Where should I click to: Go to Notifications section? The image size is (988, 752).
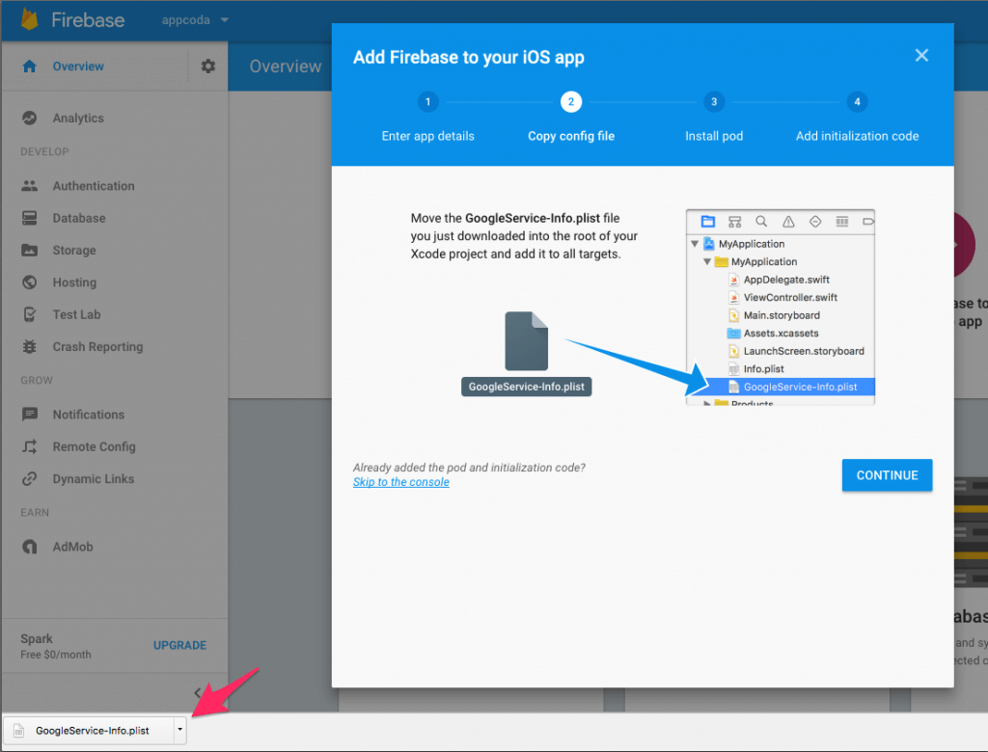pos(88,415)
